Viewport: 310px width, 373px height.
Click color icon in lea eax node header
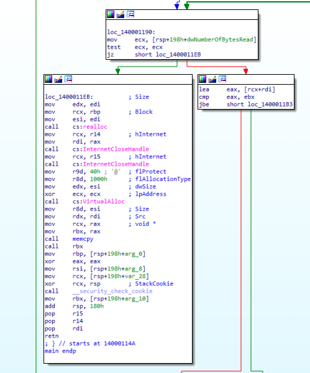[203, 79]
